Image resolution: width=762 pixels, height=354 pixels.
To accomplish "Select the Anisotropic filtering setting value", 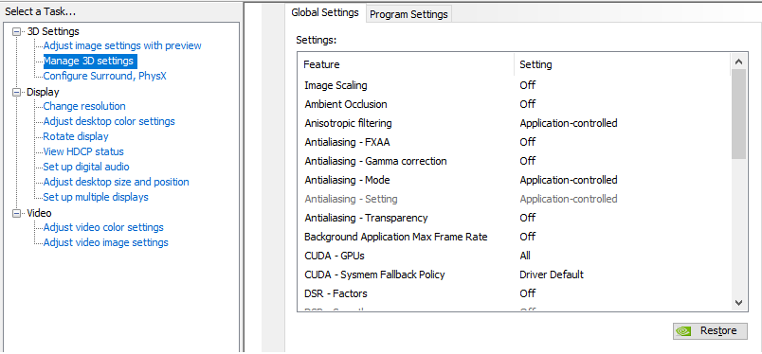I will (x=568, y=123).
